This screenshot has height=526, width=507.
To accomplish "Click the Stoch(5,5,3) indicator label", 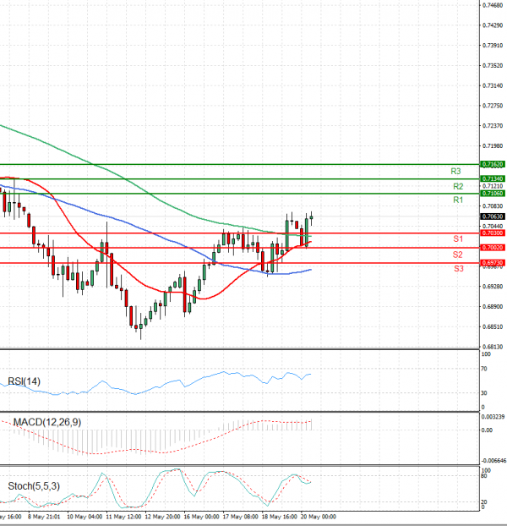I will (x=34, y=486).
